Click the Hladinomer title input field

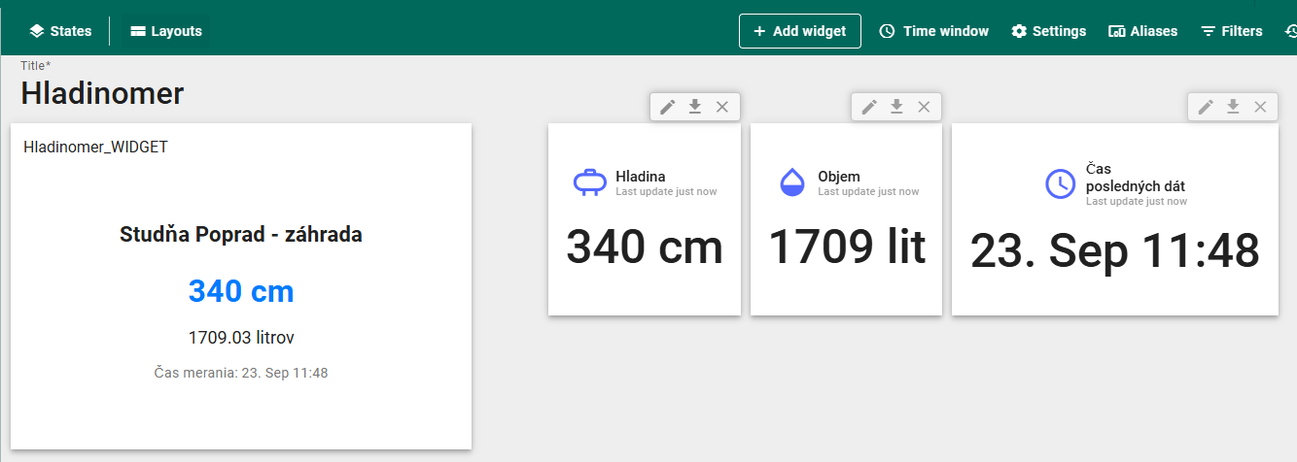click(x=102, y=93)
